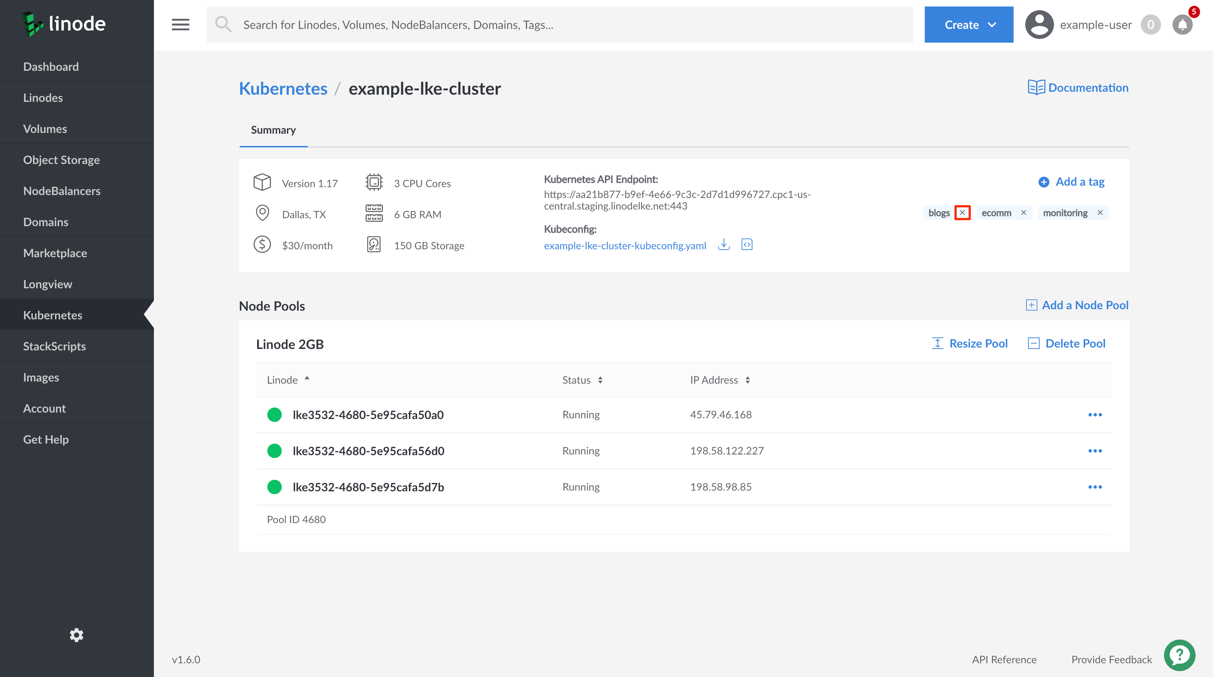Expand the three-dots menu for lke3532-4680-5e95cafa56d0
Screen dimensions: 1213x677
point(1095,450)
